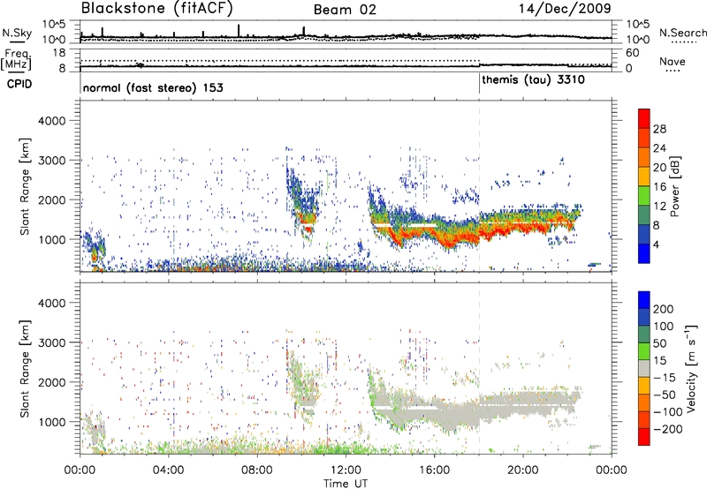Click the velocity panel 'Slant Range [km]' label
The height and width of the screenshot is (489, 707).
(x=25, y=369)
